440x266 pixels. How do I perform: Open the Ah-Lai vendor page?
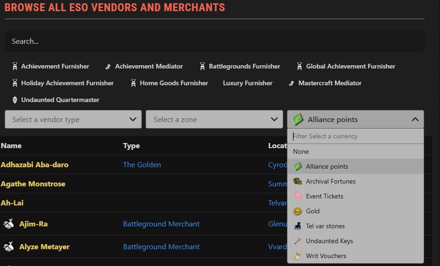[12, 203]
